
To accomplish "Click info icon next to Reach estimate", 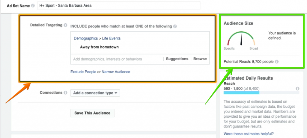I will (297, 89).
